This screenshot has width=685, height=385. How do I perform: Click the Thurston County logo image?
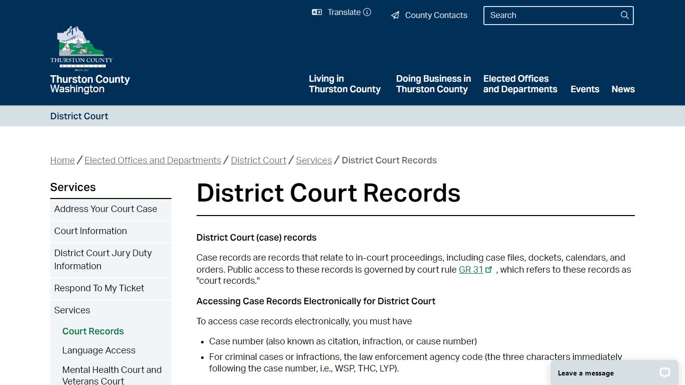coord(81,49)
